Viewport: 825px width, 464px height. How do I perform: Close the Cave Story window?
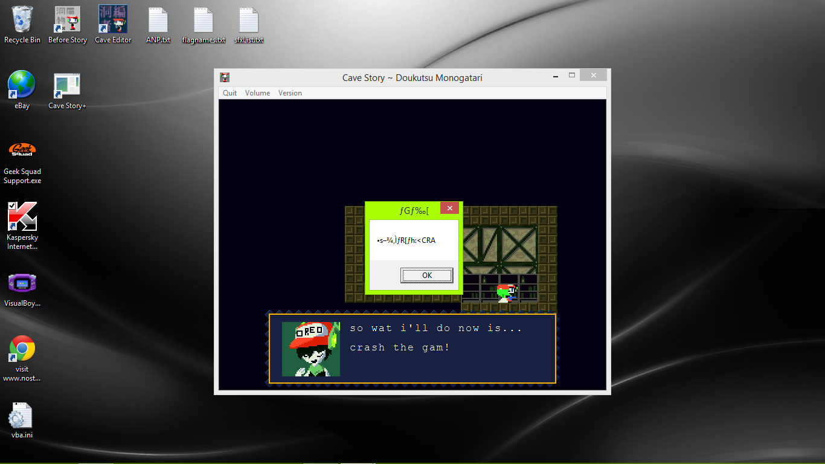[594, 76]
